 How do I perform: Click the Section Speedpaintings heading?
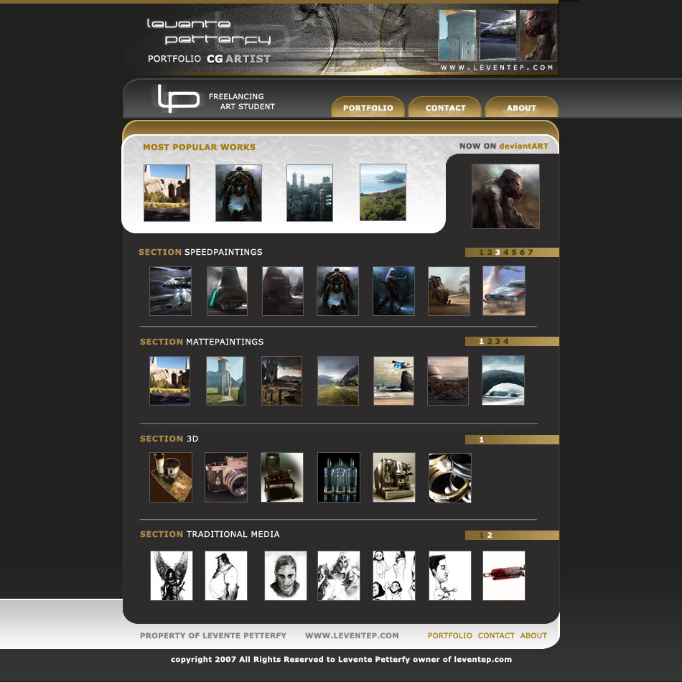200,252
